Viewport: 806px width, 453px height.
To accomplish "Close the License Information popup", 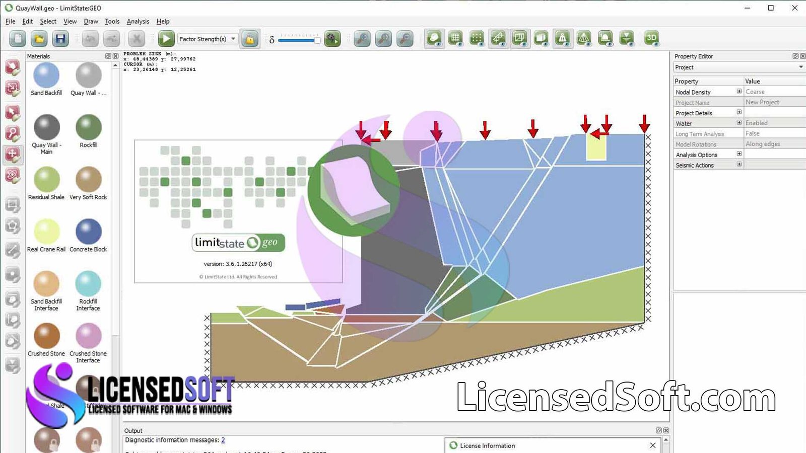I will (653, 445).
